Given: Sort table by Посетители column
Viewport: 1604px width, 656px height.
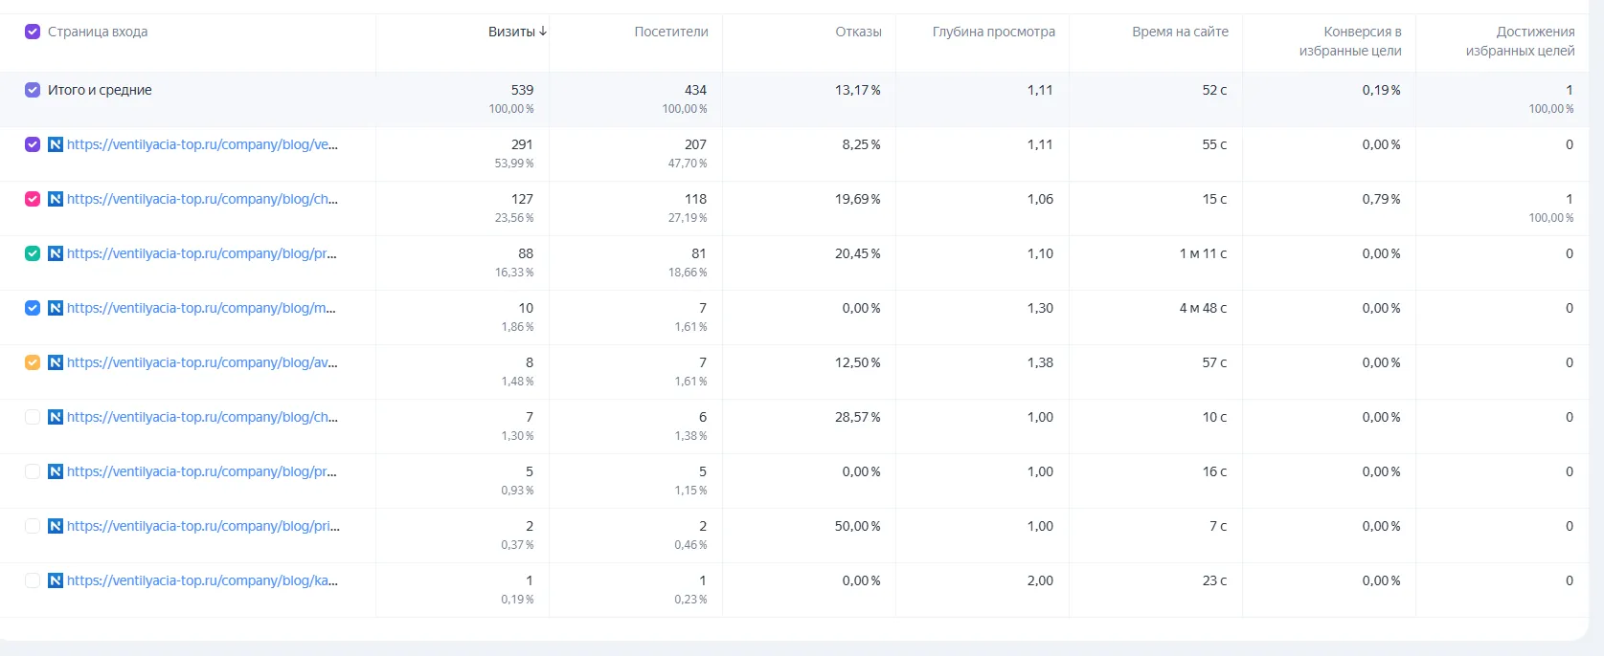Looking at the screenshot, I should click(x=671, y=32).
